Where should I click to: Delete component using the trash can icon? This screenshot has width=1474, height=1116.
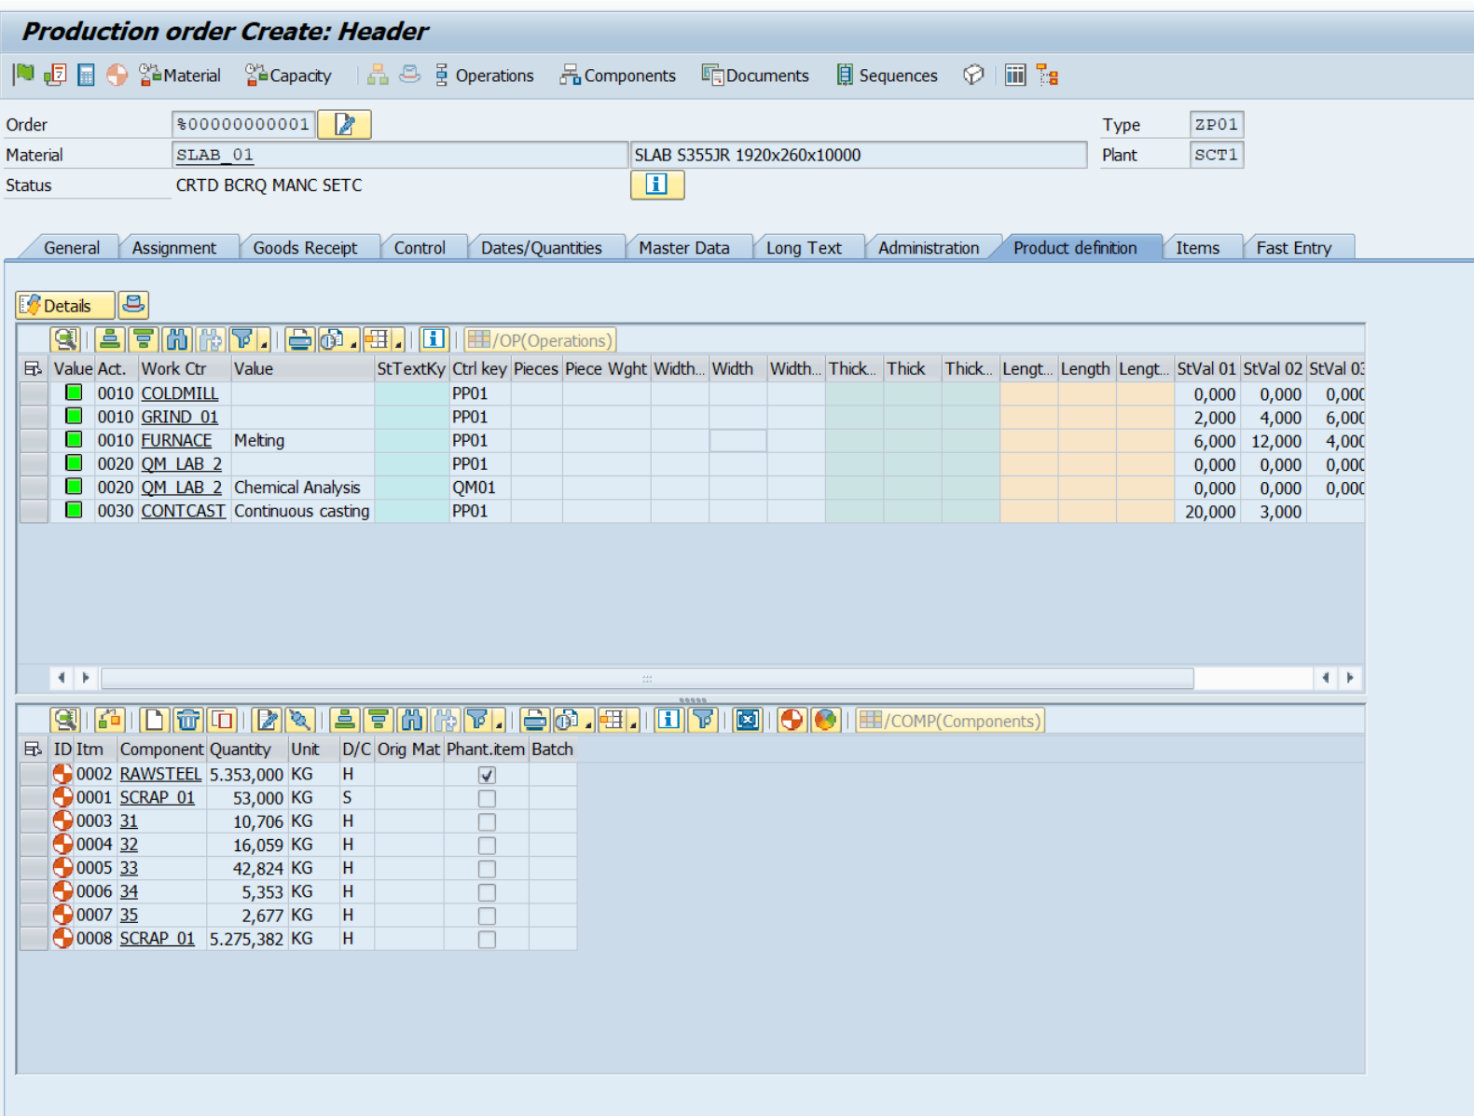click(188, 720)
